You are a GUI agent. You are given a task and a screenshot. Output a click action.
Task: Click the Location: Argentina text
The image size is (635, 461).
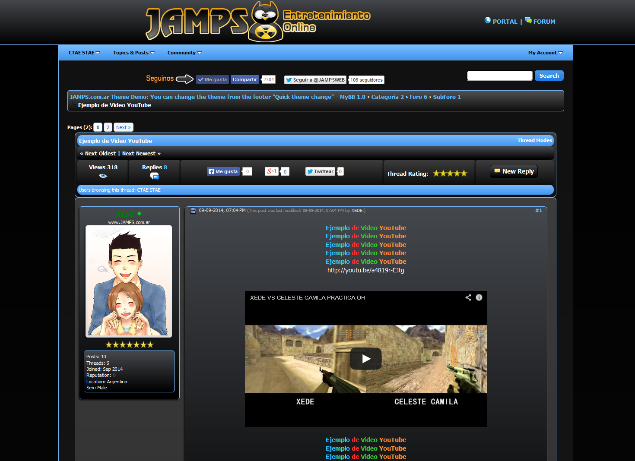pos(107,382)
